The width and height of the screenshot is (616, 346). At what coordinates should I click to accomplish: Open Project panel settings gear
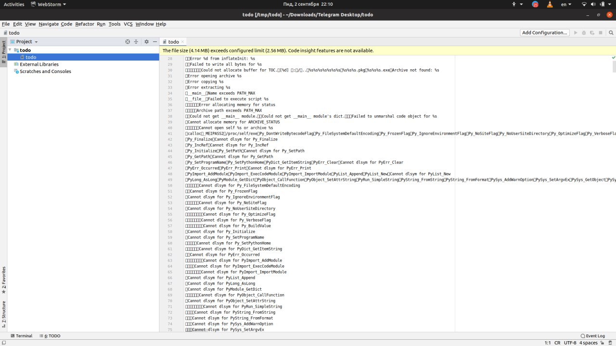[147, 42]
